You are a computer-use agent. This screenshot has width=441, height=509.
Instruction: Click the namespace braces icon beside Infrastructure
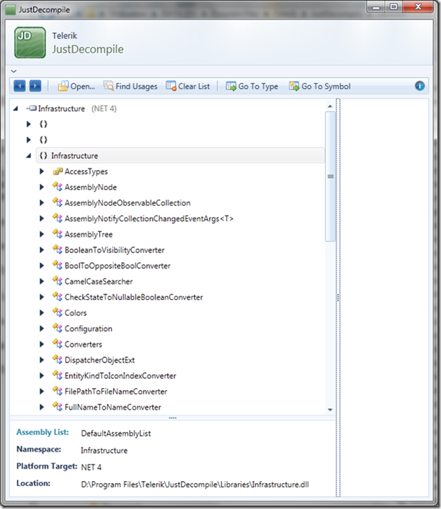[43, 156]
